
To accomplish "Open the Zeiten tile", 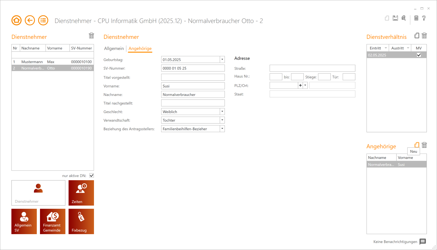I will point(81,193).
